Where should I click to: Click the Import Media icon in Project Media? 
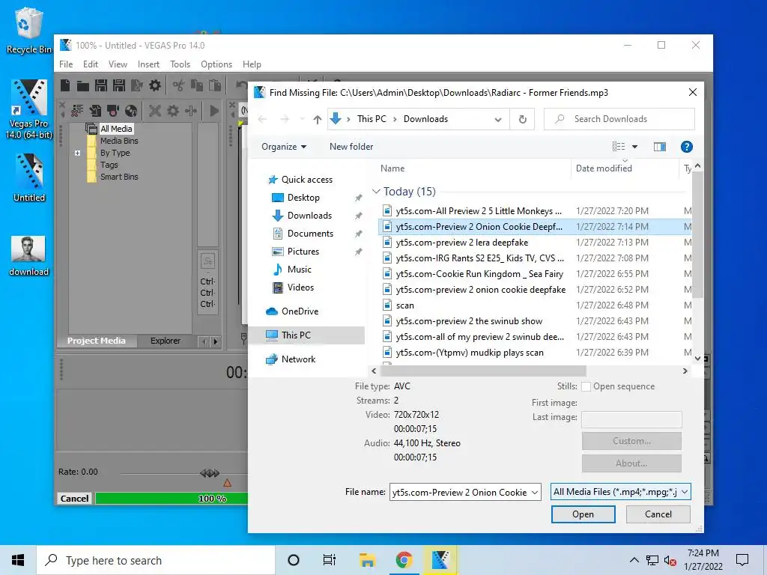pyautogui.click(x=95, y=111)
